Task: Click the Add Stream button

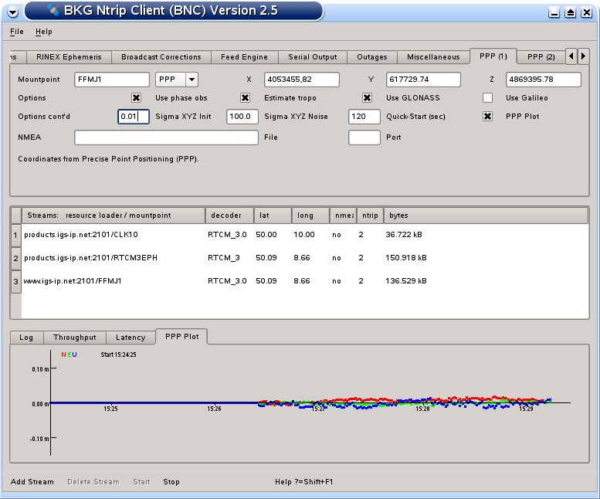Action: tap(32, 482)
